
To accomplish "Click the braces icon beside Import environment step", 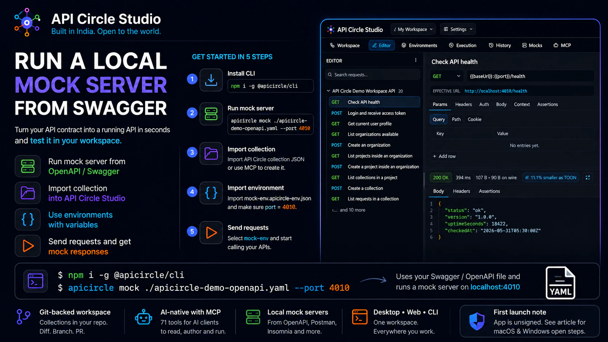I will pyautogui.click(x=211, y=193).
